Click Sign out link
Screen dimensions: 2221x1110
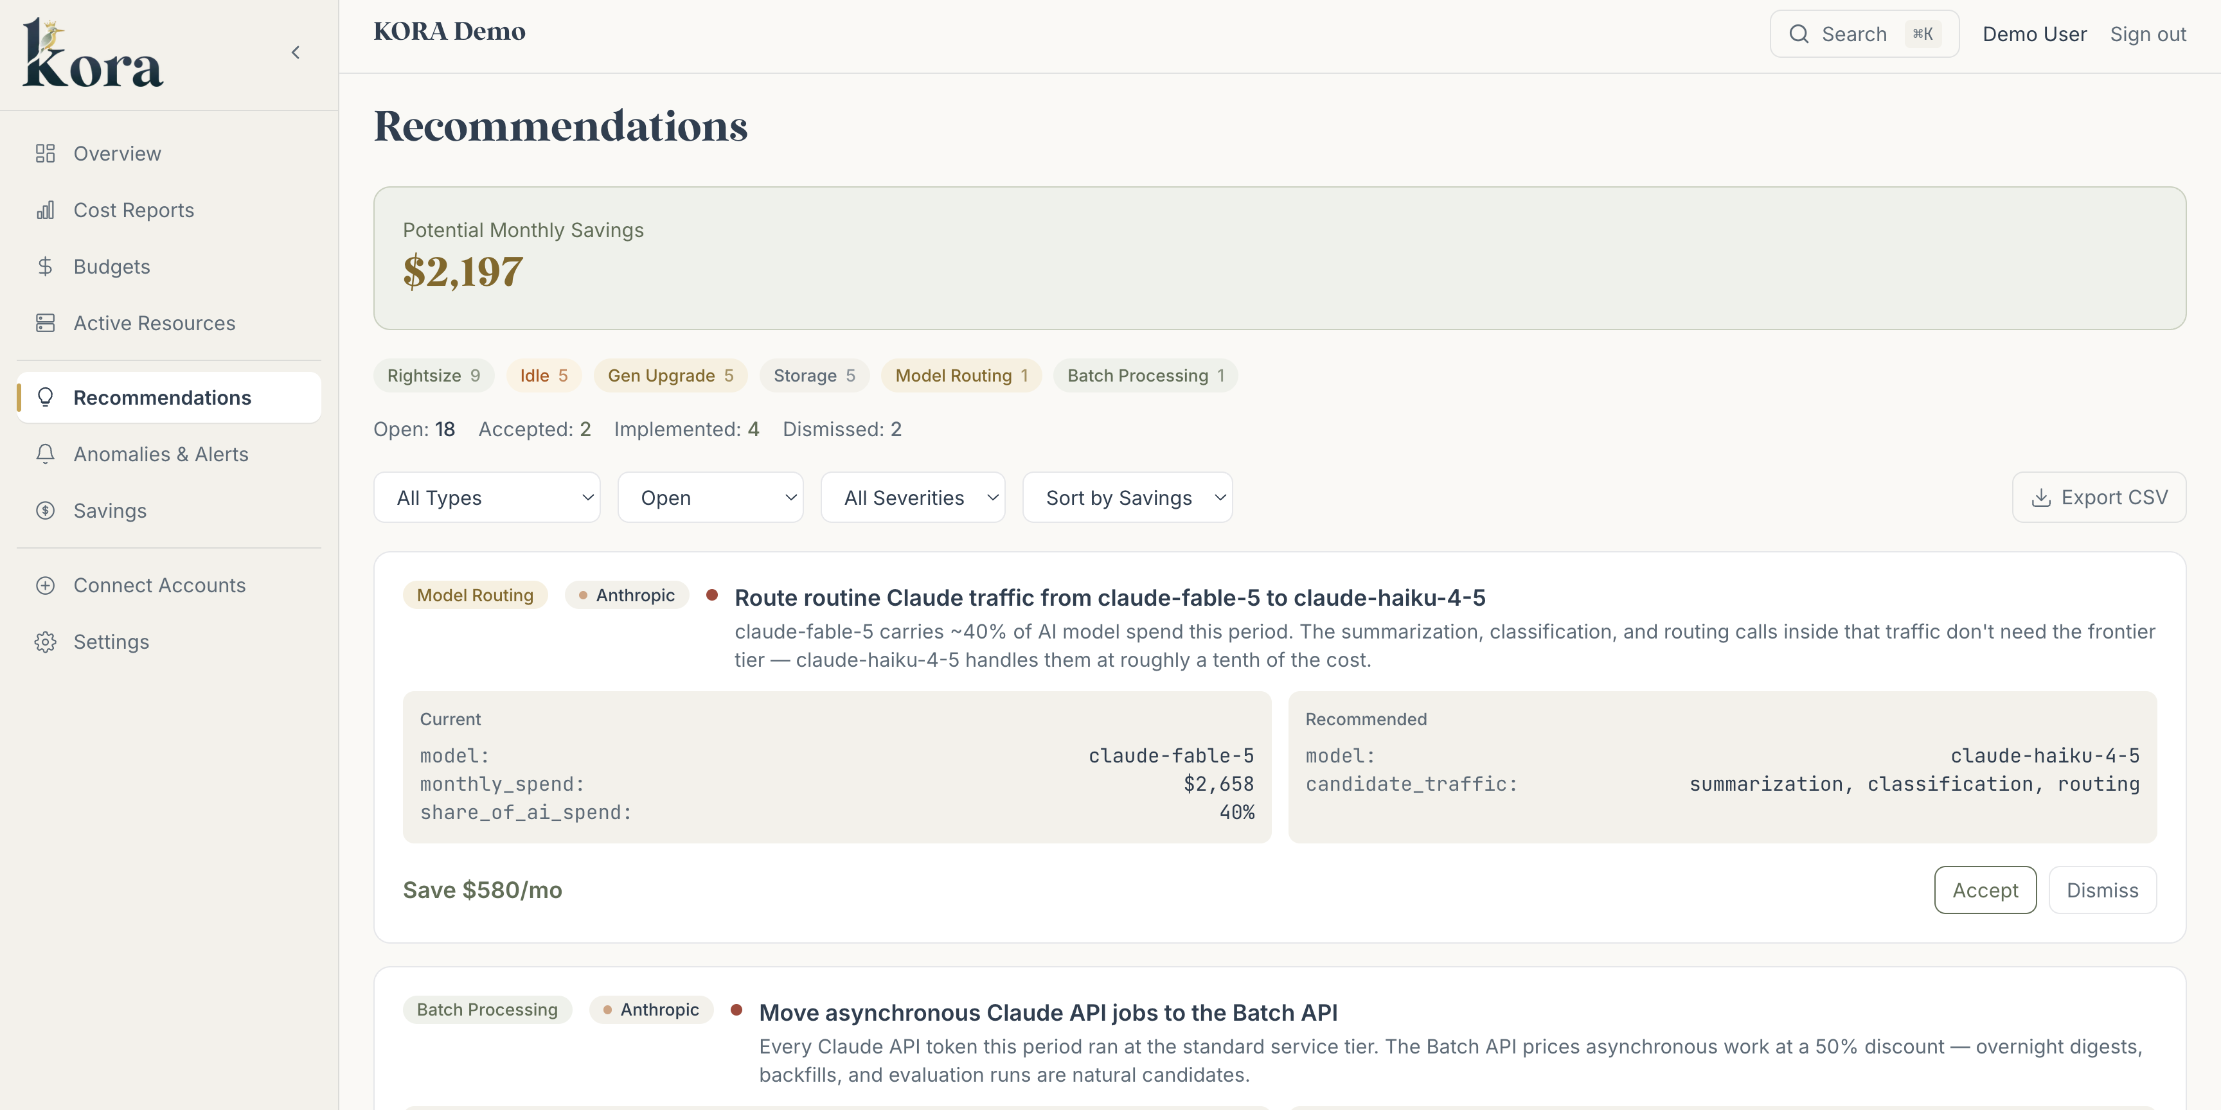(x=2148, y=33)
